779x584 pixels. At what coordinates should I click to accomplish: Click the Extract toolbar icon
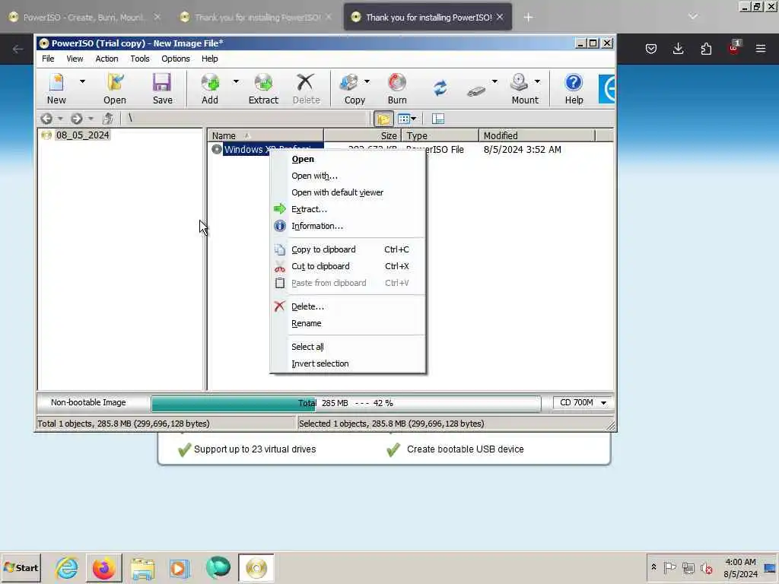click(263, 88)
